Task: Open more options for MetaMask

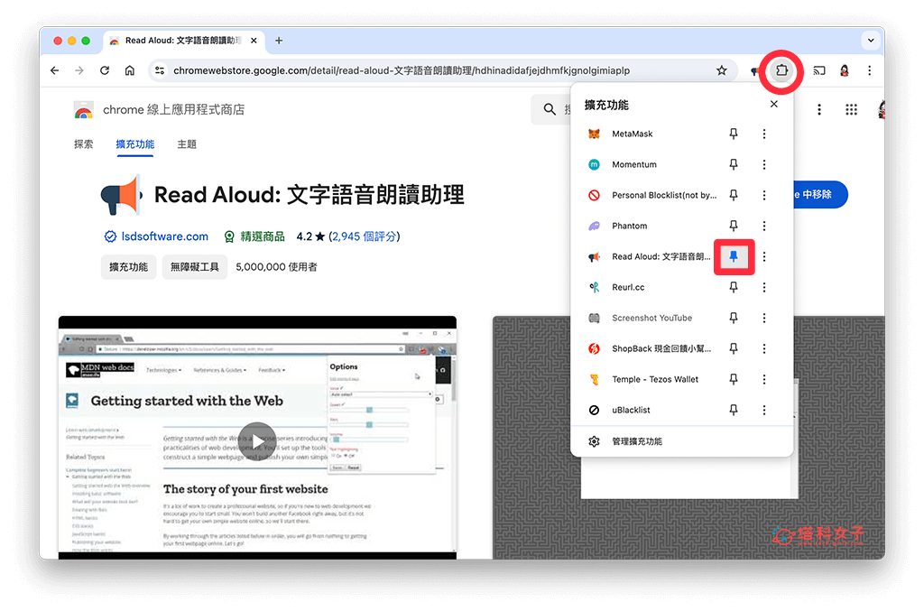Action: (764, 134)
